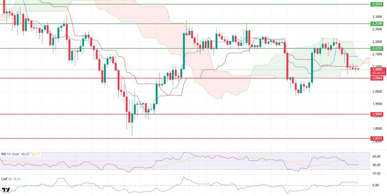Click the TradingView logo icon

tap(6, 190)
